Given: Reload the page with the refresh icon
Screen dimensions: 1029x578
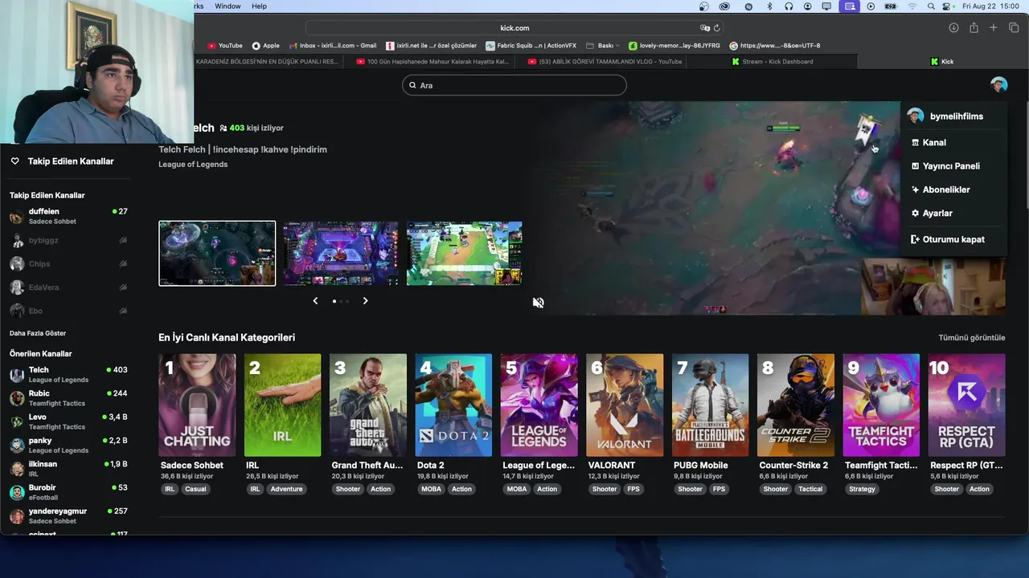Looking at the screenshot, I should coord(716,28).
